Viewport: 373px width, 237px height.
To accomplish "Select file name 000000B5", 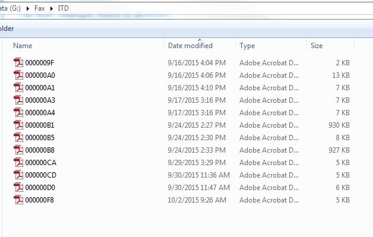I will coord(40,138).
